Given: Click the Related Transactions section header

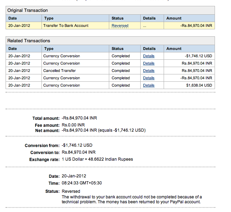Looking at the screenshot, I should (x=29, y=41).
